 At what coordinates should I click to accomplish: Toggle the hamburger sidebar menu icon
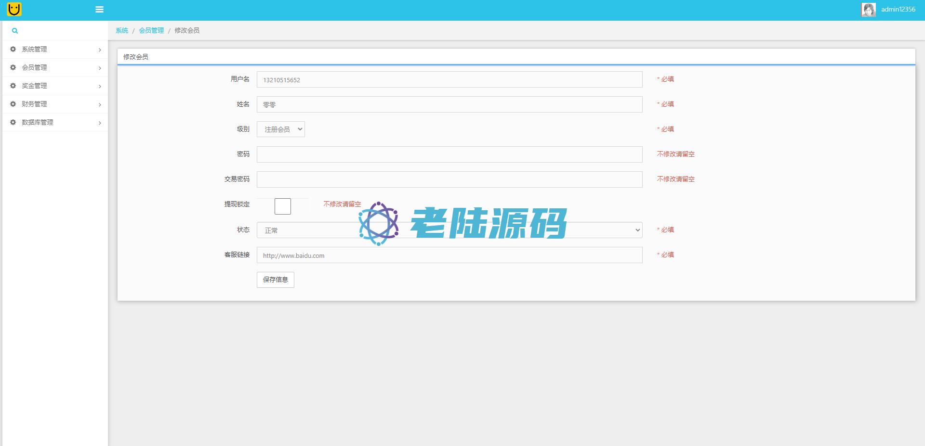[x=100, y=9]
